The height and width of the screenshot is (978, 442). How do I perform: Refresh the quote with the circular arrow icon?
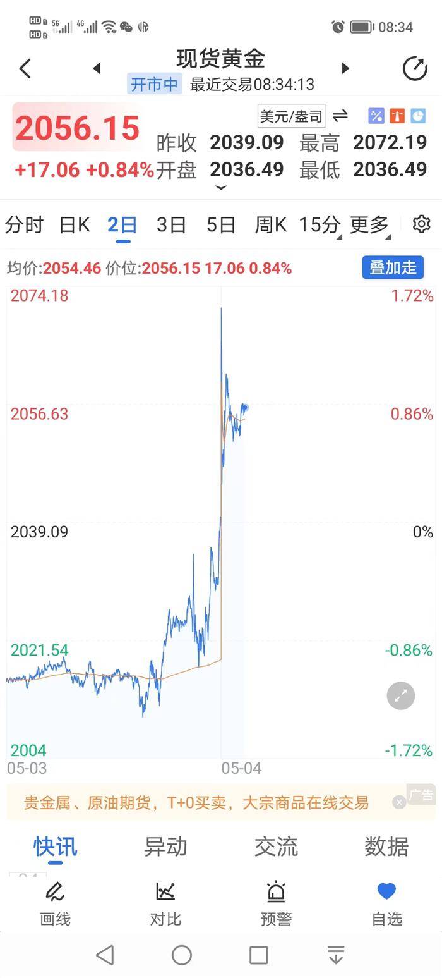(415, 68)
